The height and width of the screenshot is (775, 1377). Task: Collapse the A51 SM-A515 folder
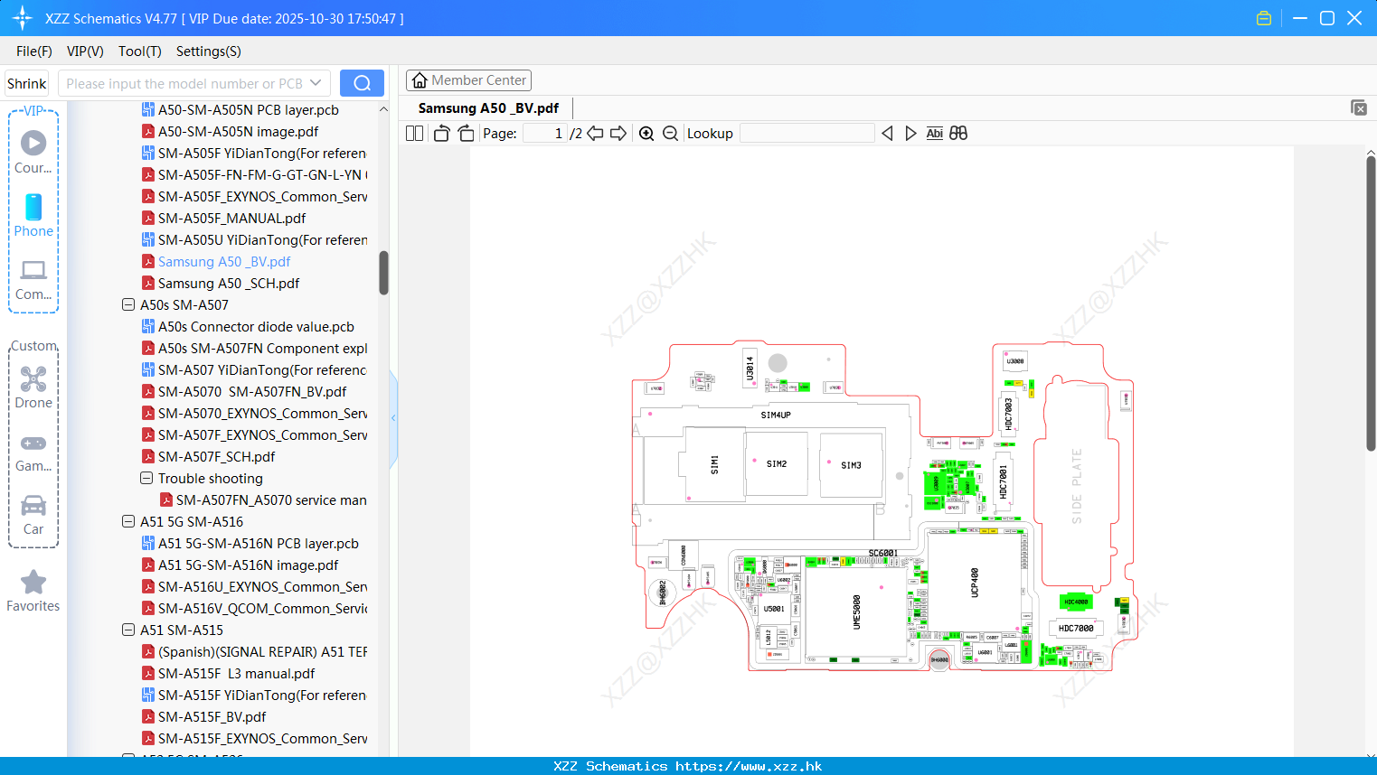click(128, 630)
